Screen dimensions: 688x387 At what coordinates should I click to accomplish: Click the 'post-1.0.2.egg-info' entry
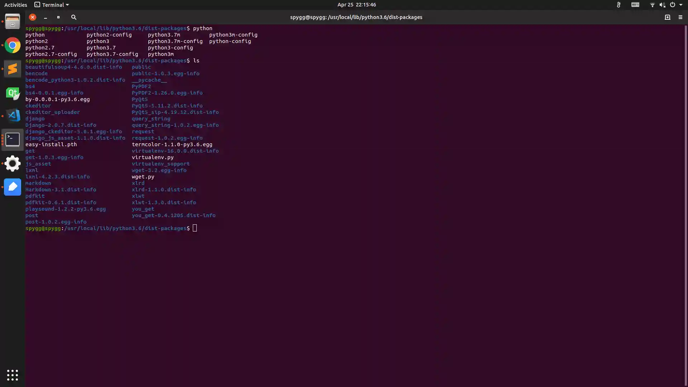point(56,222)
